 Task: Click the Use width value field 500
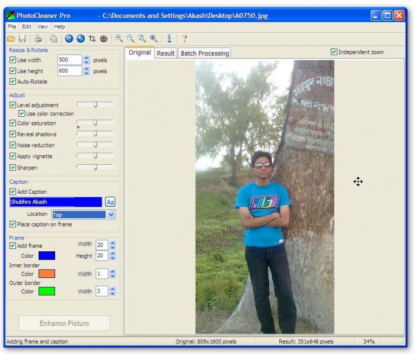point(70,60)
